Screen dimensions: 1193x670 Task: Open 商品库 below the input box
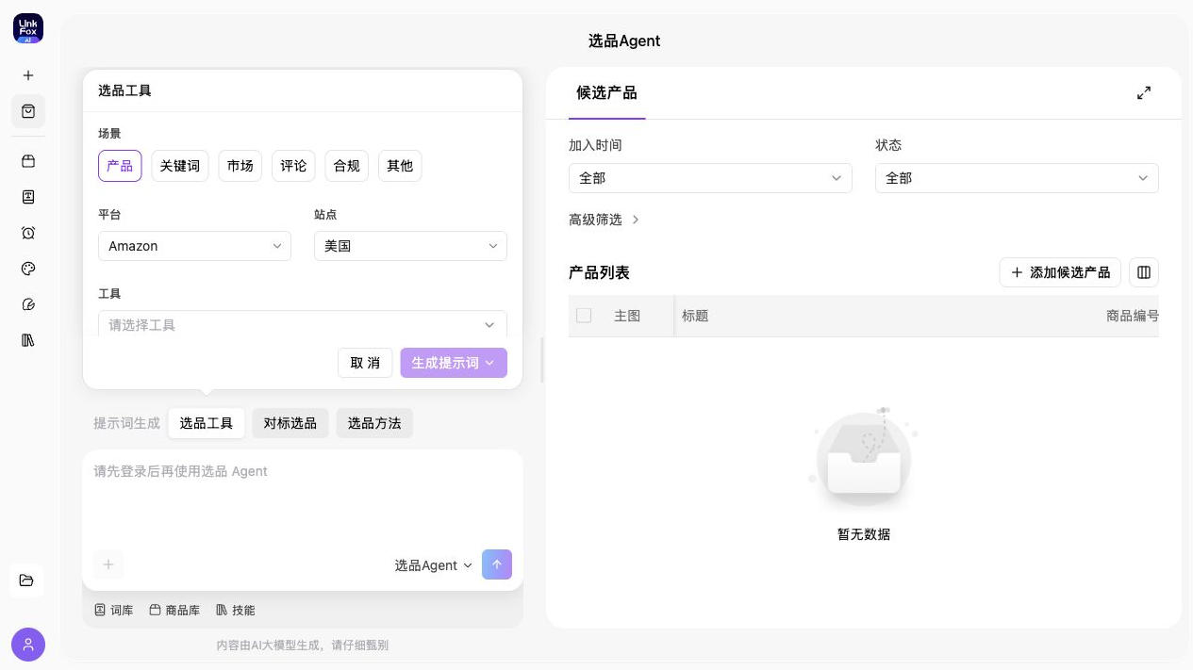(174, 610)
